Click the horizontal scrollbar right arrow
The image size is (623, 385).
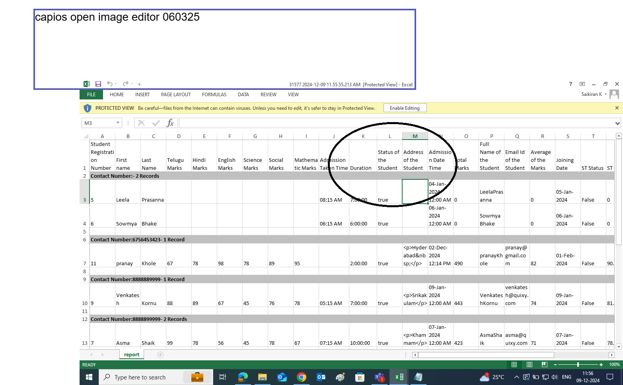[612, 355]
